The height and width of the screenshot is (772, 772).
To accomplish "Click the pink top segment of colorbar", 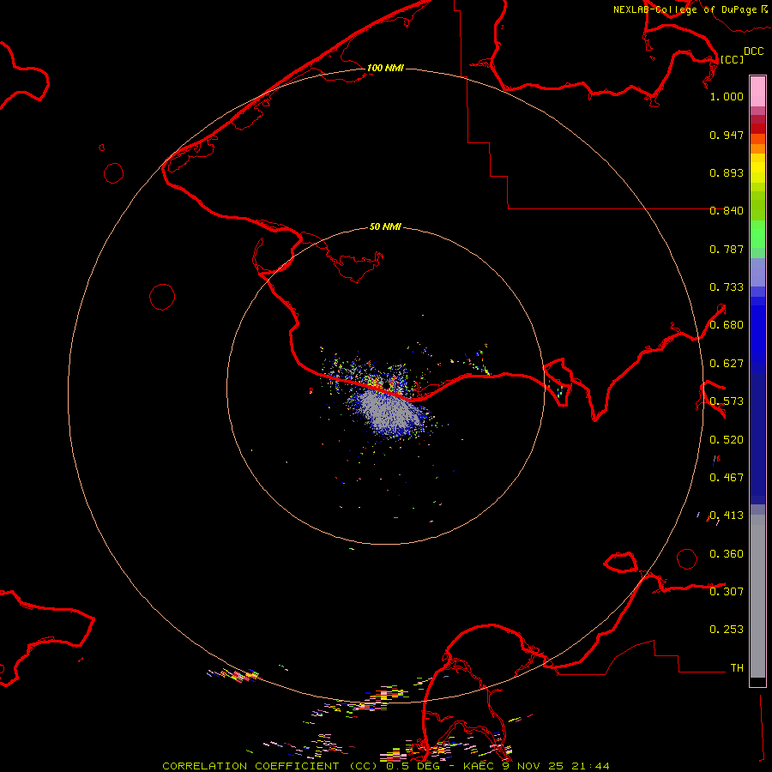I will pyautogui.click(x=757, y=92).
